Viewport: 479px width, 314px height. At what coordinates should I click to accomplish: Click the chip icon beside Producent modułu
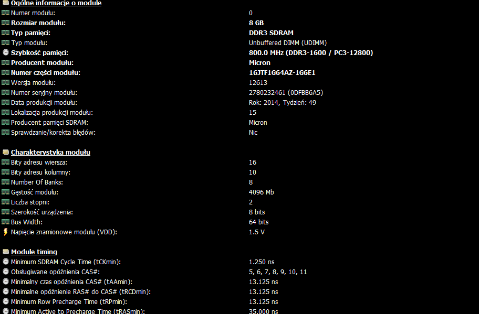(5, 62)
